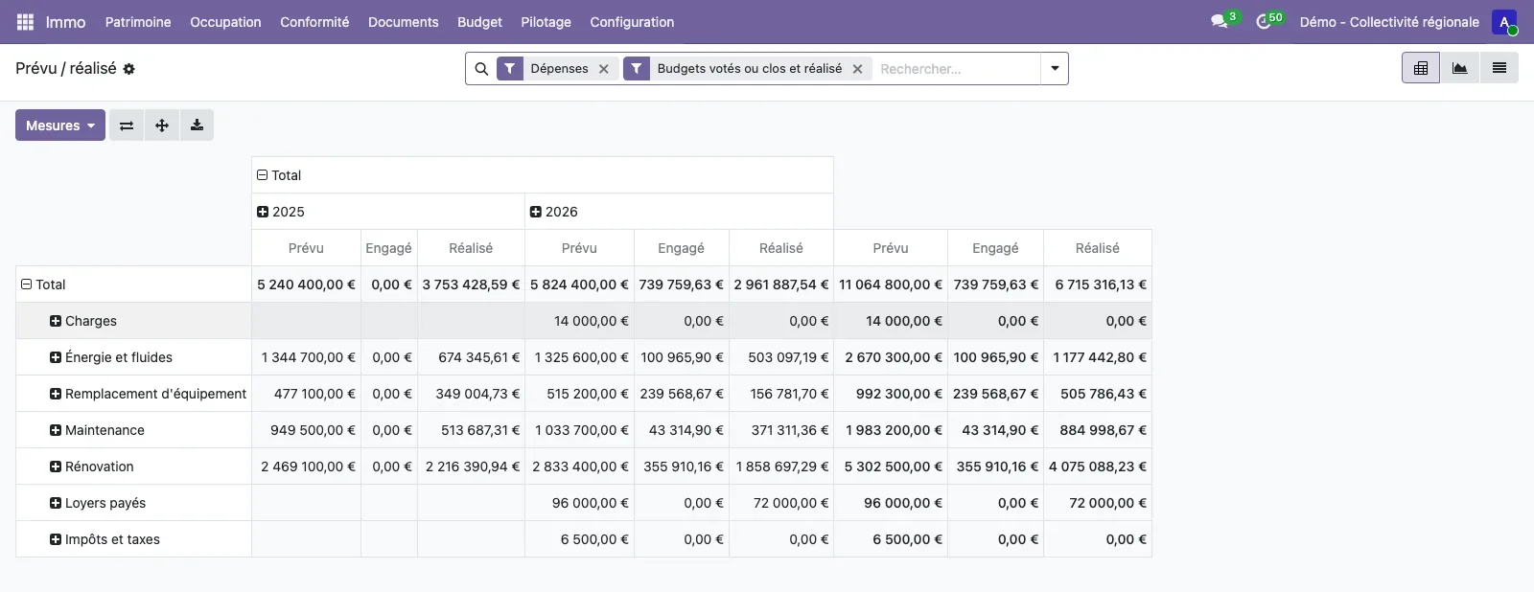This screenshot has width=1534, height=592.
Task: Open the apps grid home menu
Action: [26, 22]
